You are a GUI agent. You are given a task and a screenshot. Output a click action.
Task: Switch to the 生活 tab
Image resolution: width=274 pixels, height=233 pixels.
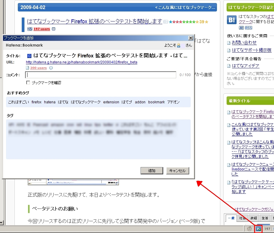coord(265,218)
